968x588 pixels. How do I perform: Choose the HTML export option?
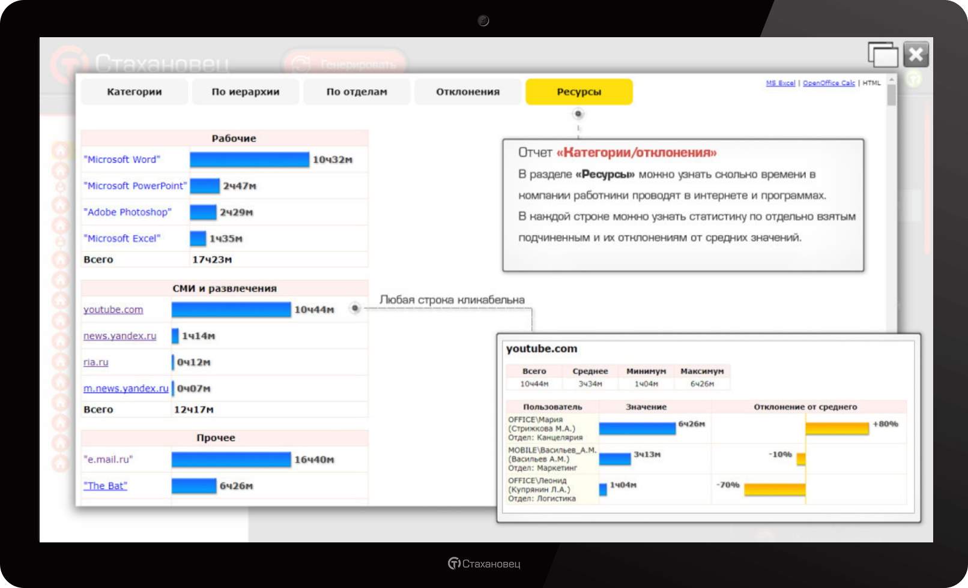[x=871, y=83]
